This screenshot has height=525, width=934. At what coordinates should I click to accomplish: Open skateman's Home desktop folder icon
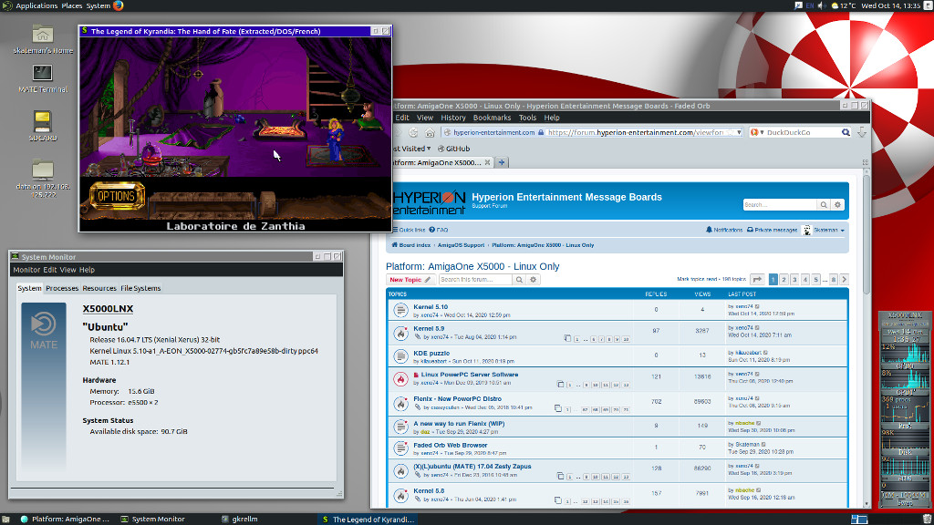click(x=42, y=35)
